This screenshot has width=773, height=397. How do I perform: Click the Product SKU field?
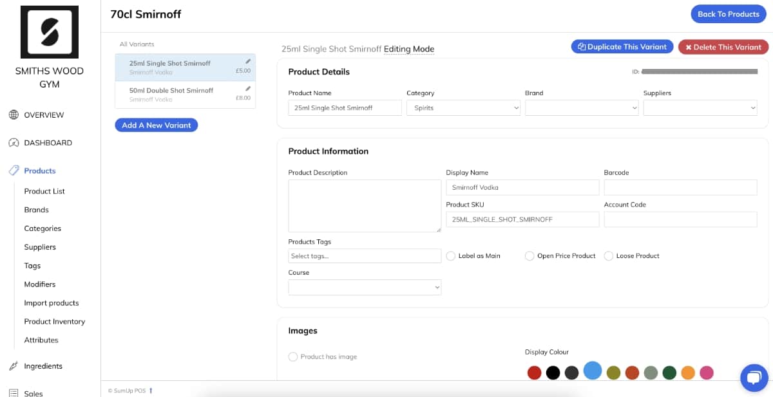tap(522, 219)
